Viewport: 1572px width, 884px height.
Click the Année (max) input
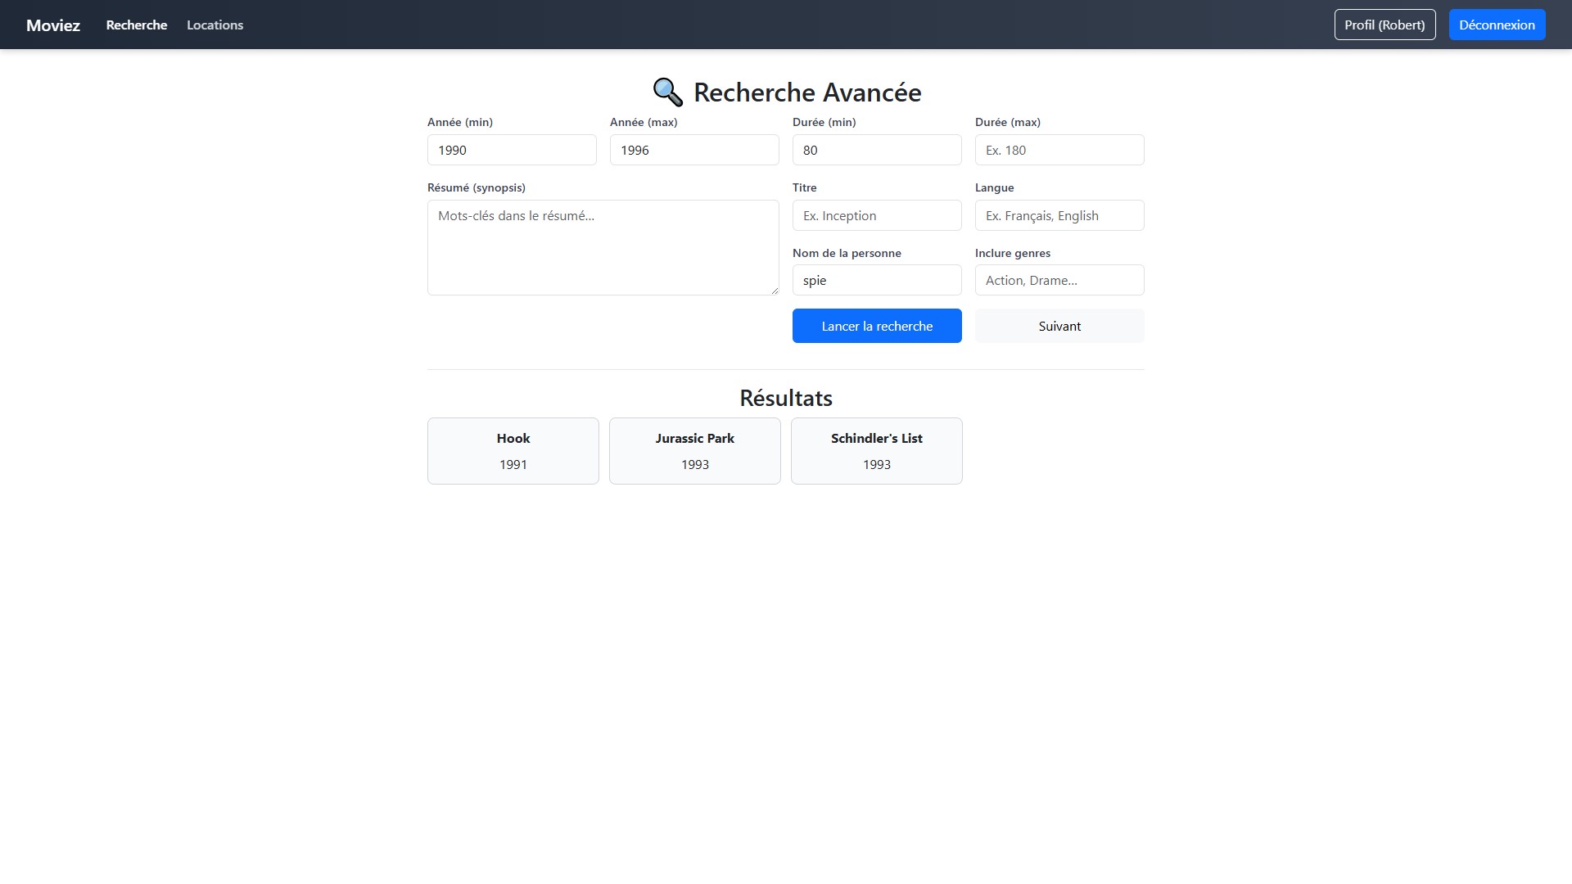pos(694,151)
